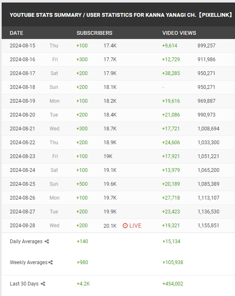Click the Last 30 Days label
Image resolution: width=235 pixels, height=296 pixels.
[x=24, y=284]
